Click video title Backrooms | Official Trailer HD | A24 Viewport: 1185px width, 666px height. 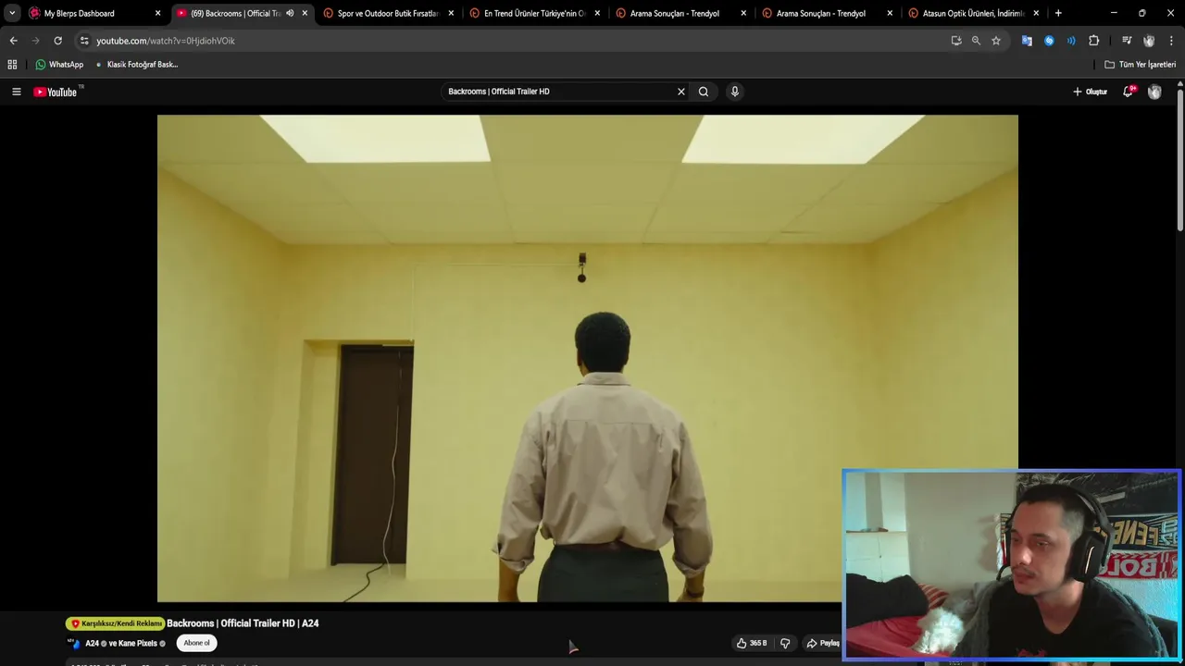tap(243, 623)
